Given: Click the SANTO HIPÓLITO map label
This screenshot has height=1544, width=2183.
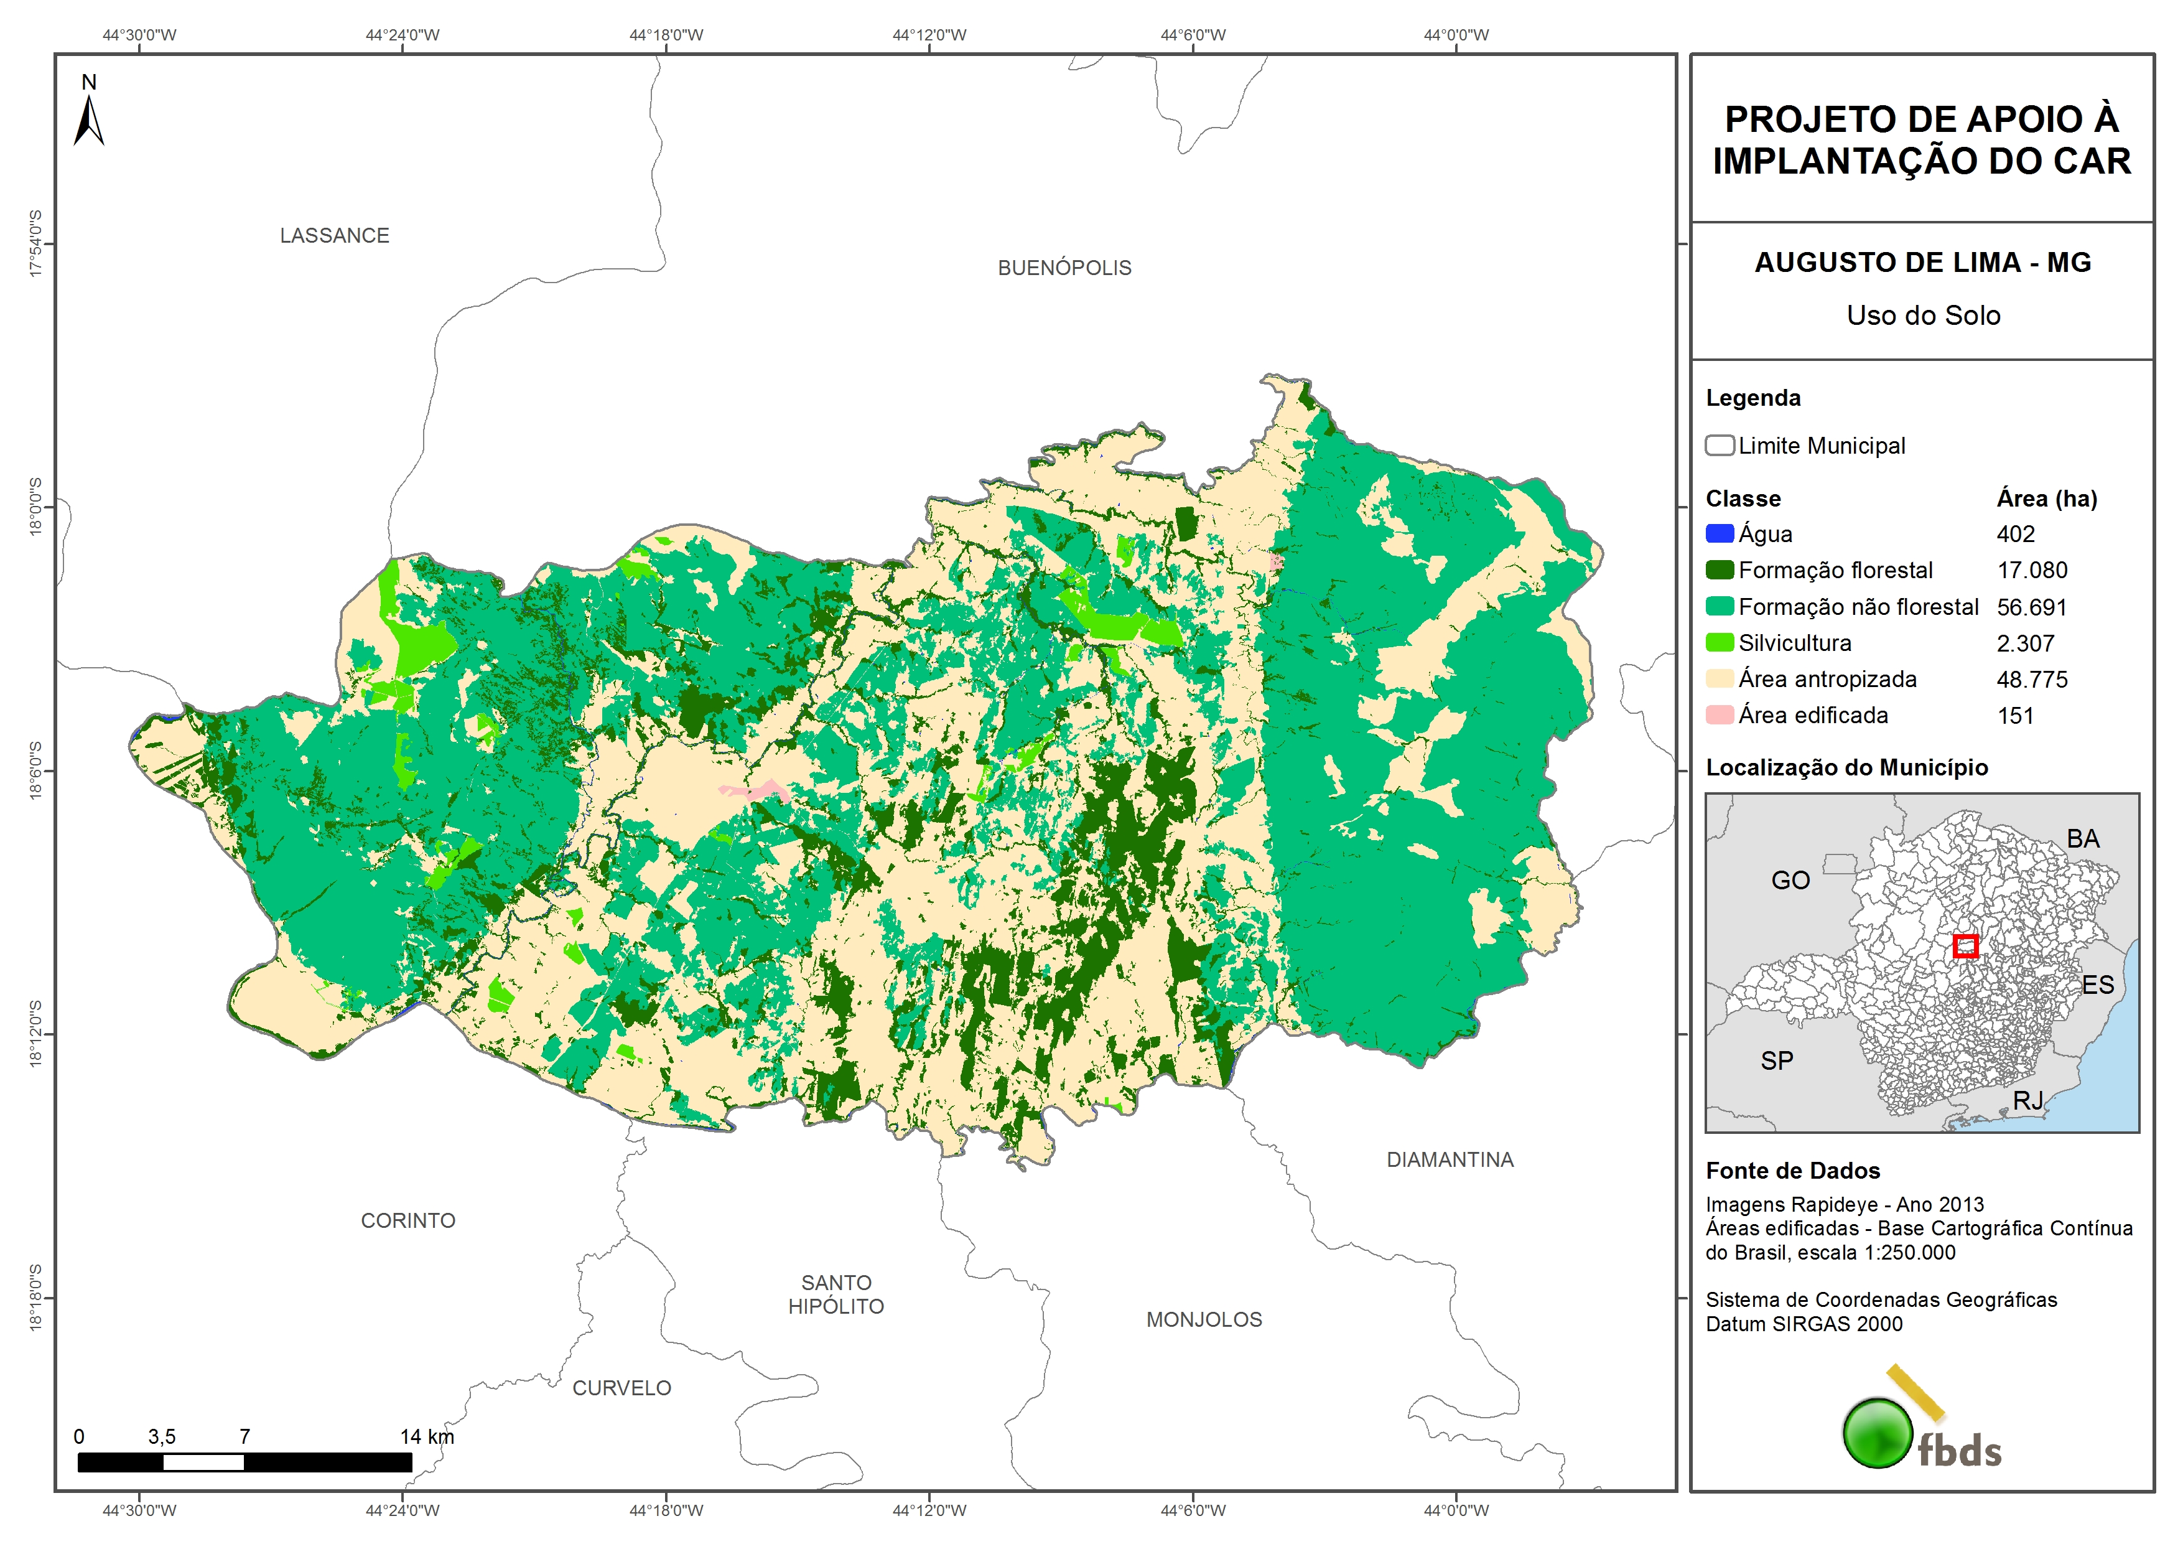Looking at the screenshot, I should pyautogui.click(x=835, y=1294).
